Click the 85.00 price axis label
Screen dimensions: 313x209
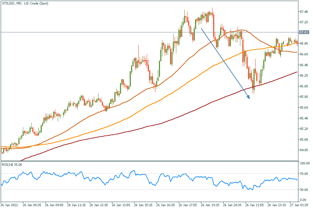coord(304,139)
